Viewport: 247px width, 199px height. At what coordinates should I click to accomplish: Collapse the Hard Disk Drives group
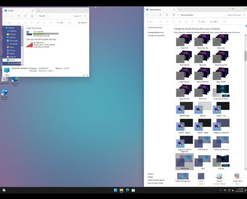point(25,28)
